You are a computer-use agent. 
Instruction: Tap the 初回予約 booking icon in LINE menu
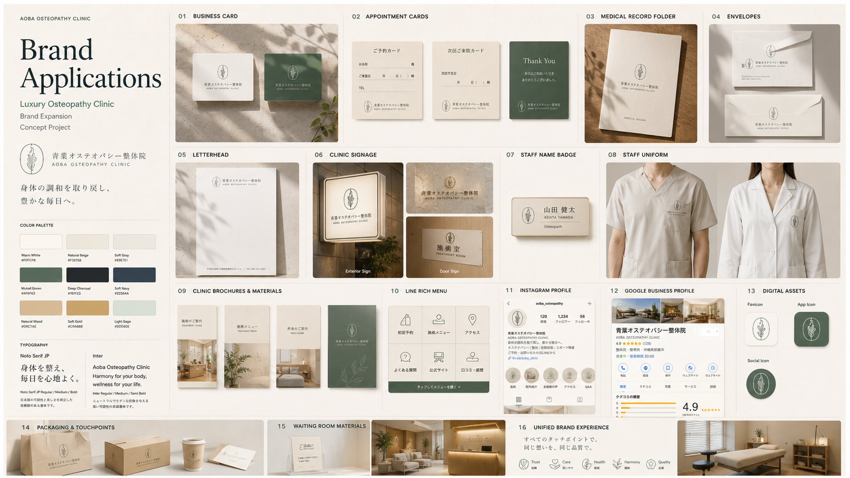(x=405, y=320)
